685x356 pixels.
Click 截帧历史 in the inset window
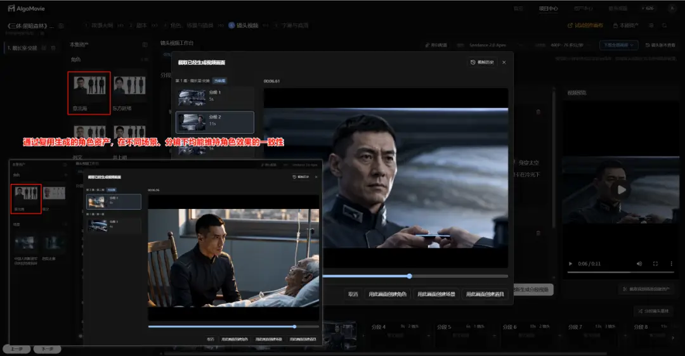(301, 177)
